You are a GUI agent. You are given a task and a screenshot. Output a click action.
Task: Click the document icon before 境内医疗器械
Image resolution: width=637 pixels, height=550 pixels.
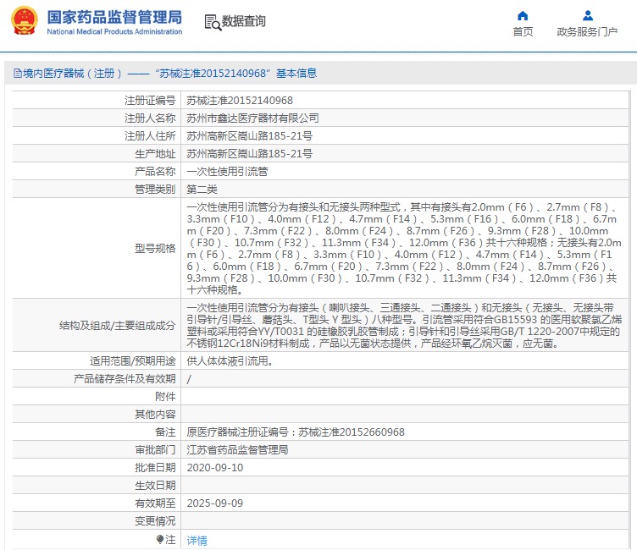click(18, 74)
